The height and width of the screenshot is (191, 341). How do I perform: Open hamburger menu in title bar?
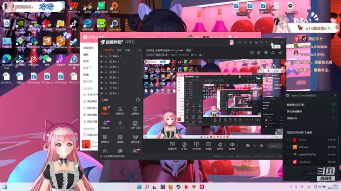coord(267,42)
